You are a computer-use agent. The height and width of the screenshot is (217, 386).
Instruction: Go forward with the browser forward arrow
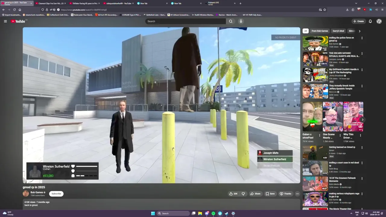(9, 10)
